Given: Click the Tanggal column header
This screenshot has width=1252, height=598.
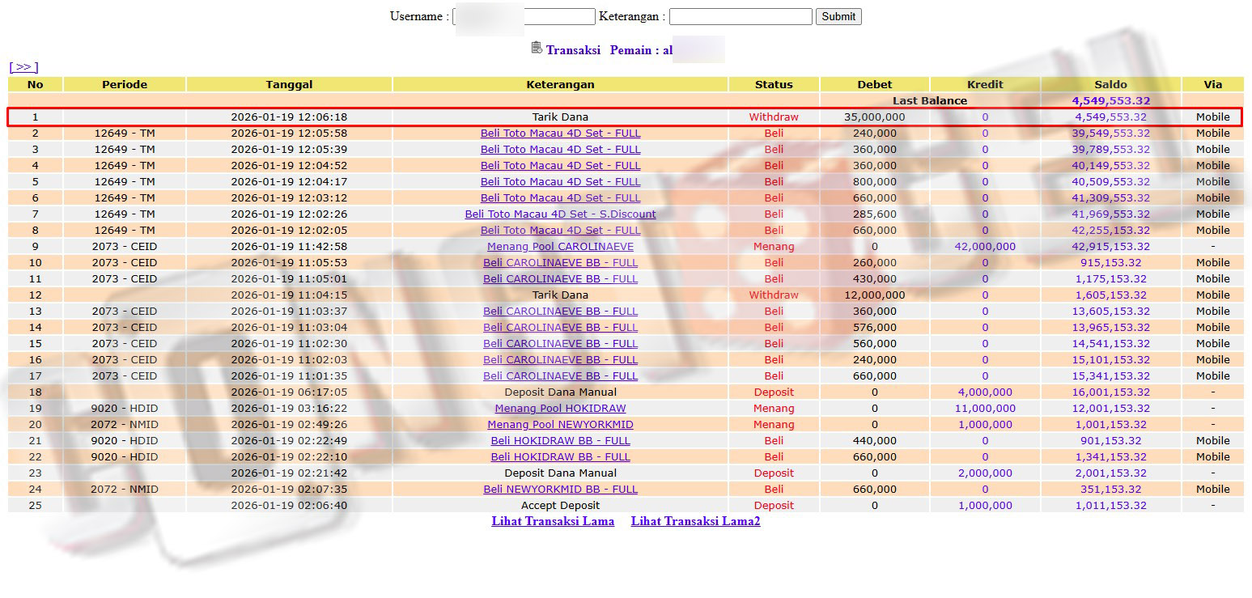Looking at the screenshot, I should [289, 84].
